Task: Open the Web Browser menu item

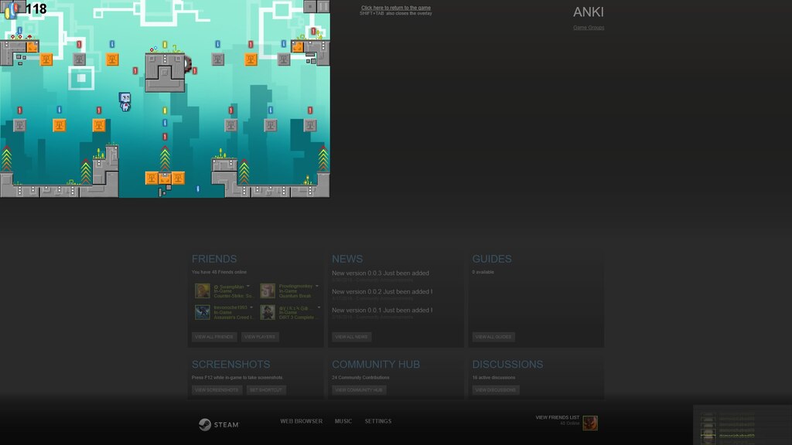Action: 301,421
